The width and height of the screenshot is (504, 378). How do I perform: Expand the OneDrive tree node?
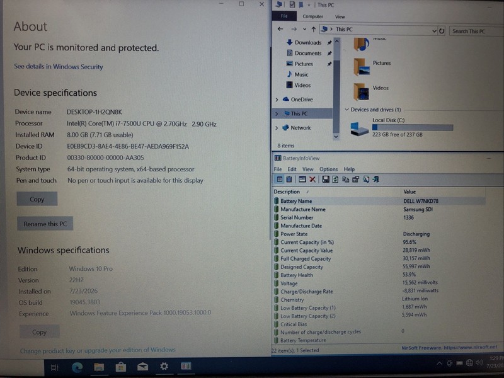[277, 100]
